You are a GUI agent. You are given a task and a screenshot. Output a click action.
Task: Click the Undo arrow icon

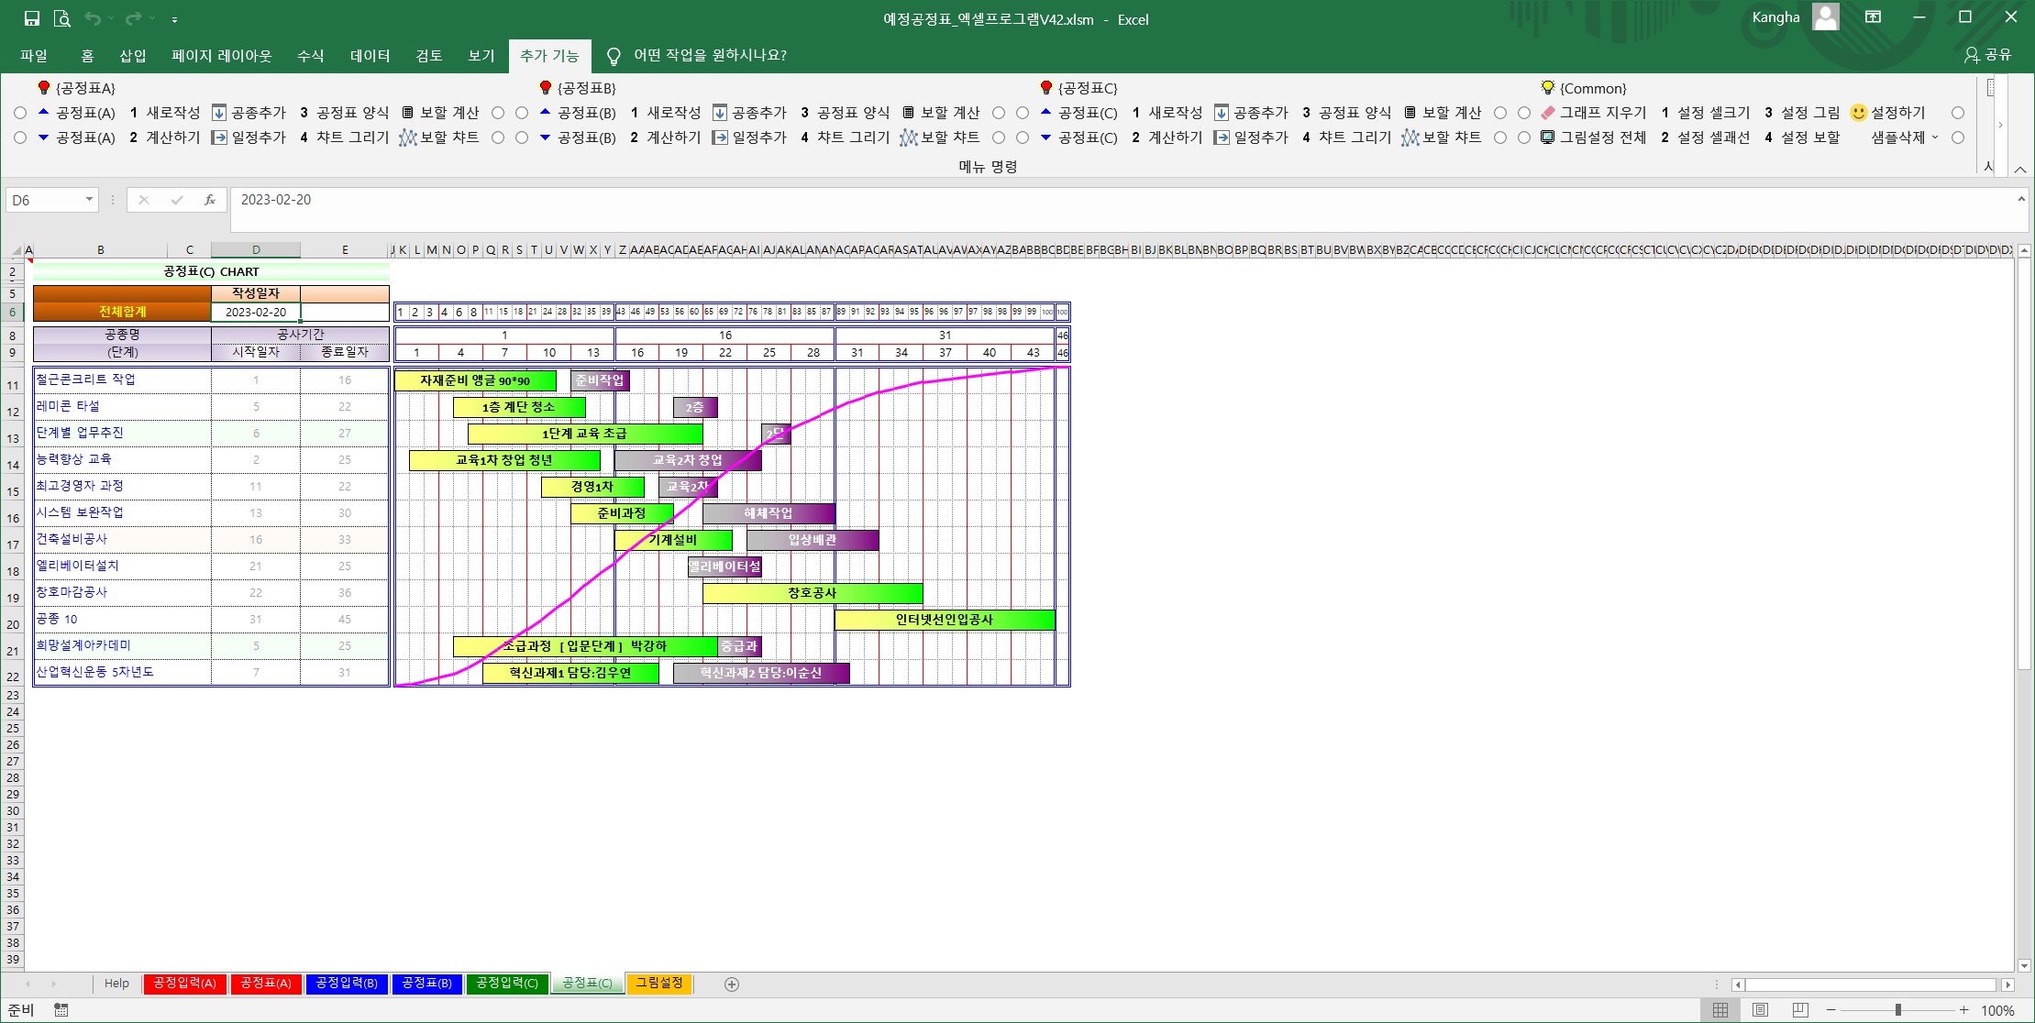(x=92, y=18)
